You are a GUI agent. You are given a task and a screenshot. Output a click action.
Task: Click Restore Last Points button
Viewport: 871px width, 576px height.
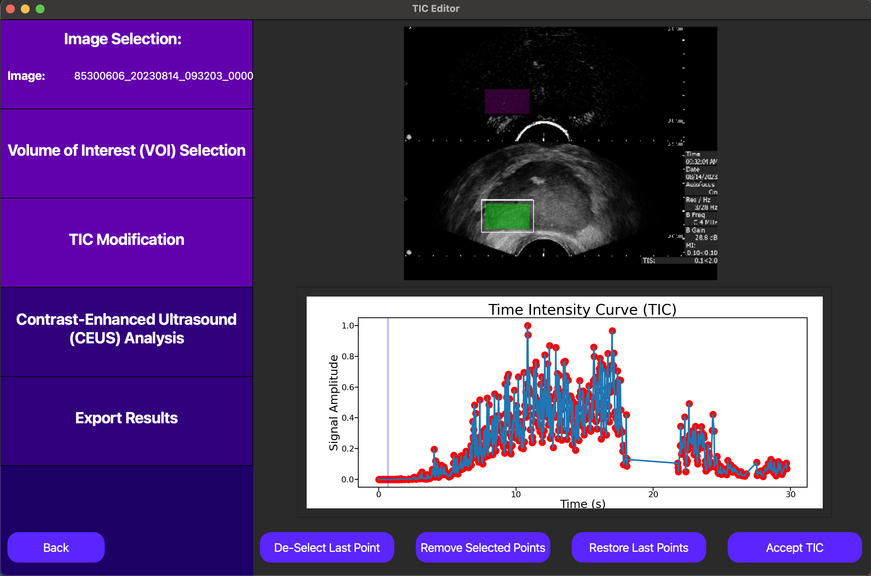[x=639, y=547]
